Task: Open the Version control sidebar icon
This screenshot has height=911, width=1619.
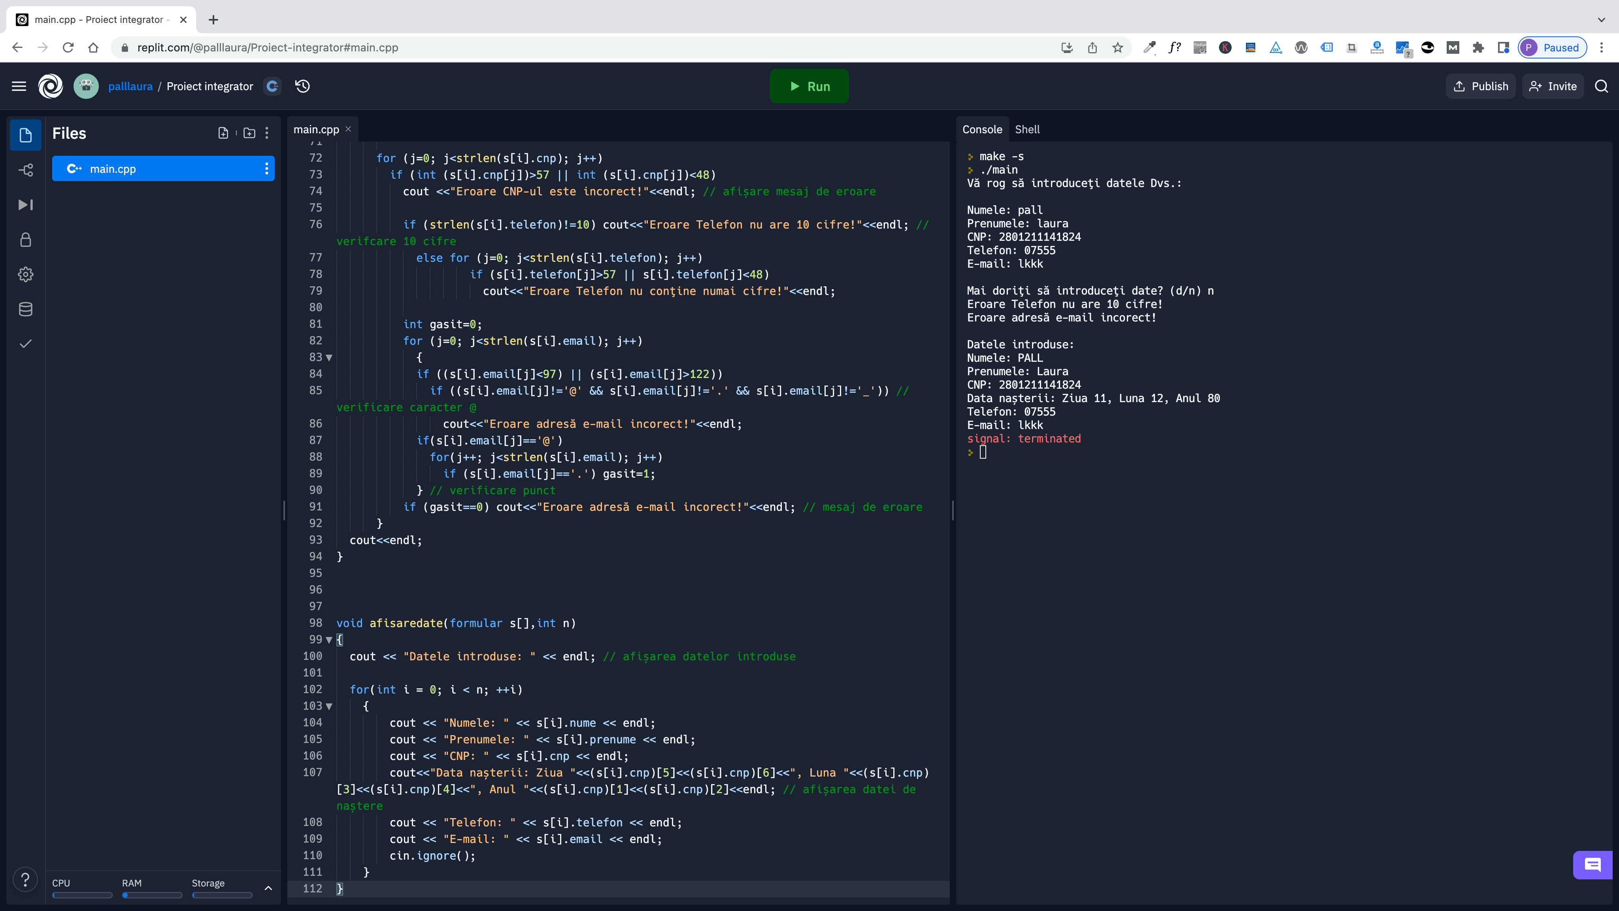Action: [25, 170]
